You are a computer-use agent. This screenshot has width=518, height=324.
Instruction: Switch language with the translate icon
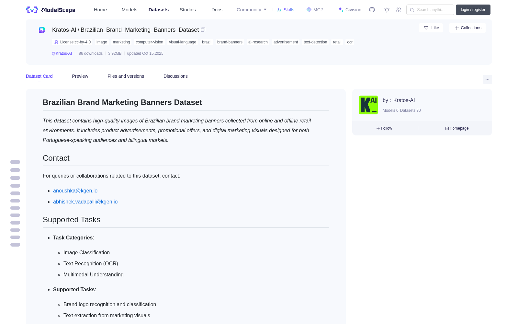pyautogui.click(x=399, y=10)
